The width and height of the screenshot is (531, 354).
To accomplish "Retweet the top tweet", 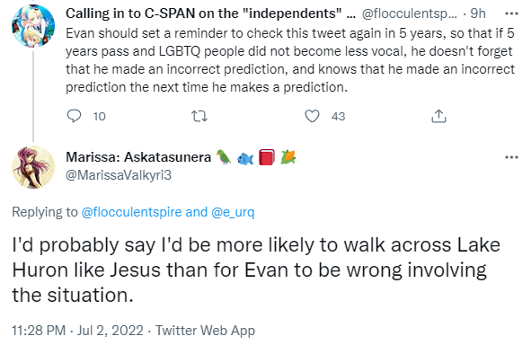I will [x=199, y=117].
